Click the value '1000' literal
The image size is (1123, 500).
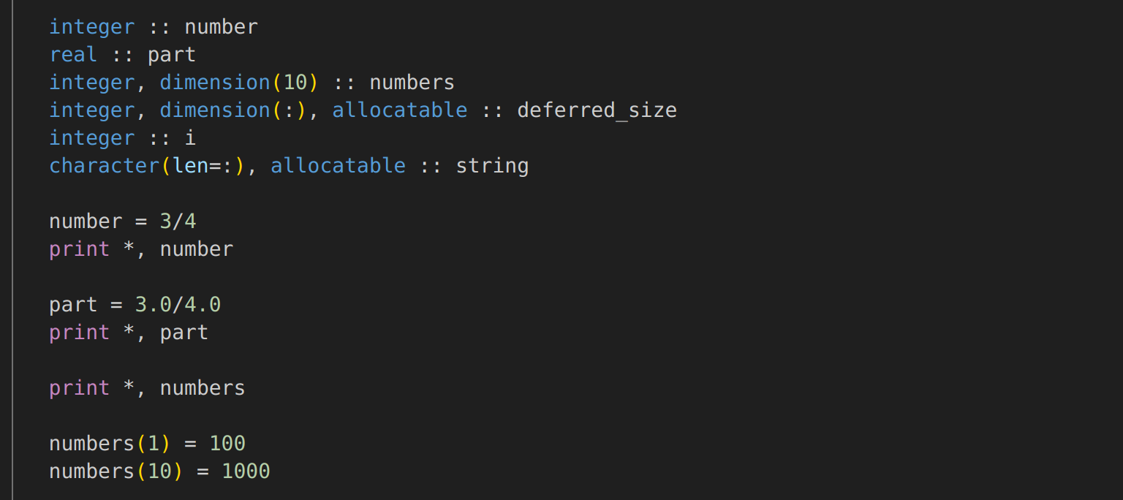click(246, 471)
